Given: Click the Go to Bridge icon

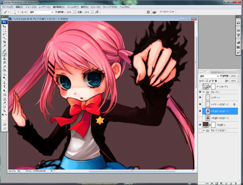Looking at the screenshot, I should [155, 12].
